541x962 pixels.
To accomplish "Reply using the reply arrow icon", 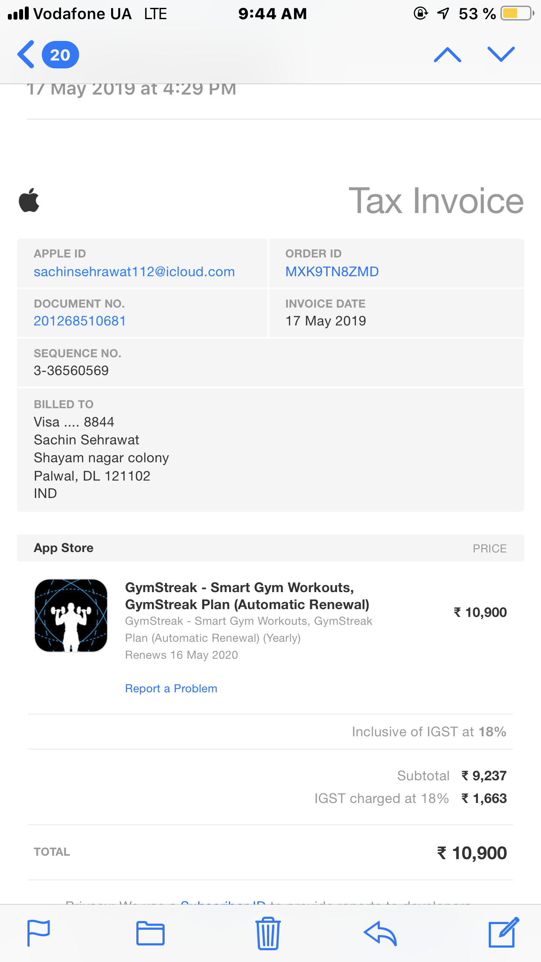I will (x=380, y=933).
